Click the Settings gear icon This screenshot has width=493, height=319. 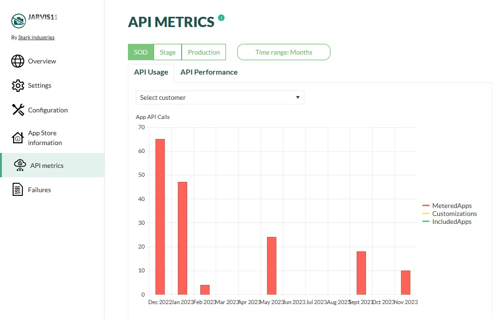click(18, 85)
